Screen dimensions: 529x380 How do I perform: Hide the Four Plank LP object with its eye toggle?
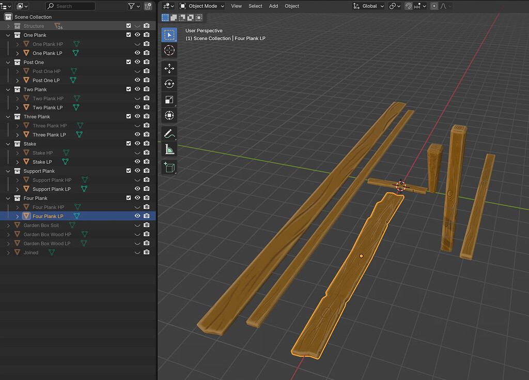tap(137, 216)
